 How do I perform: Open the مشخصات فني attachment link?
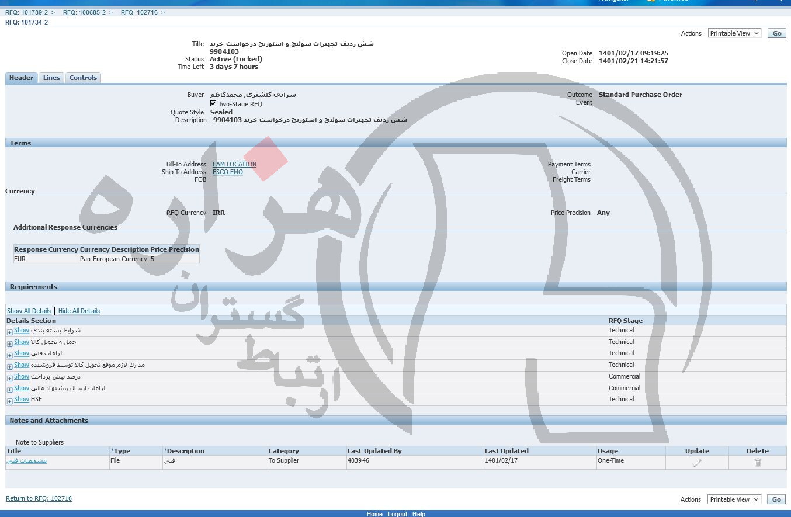27,460
